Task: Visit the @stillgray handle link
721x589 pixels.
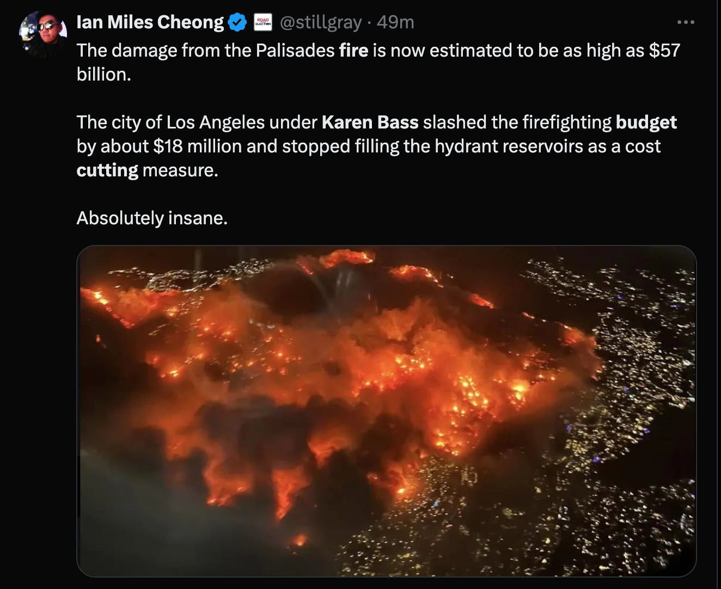Action: coord(321,22)
